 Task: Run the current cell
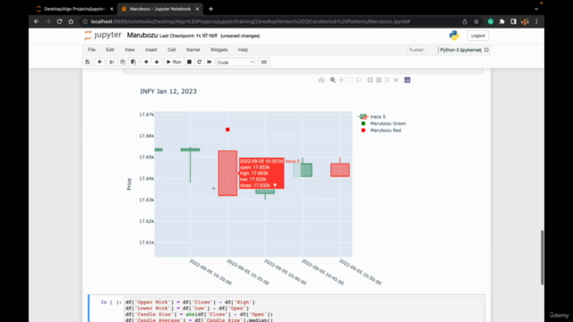click(174, 62)
